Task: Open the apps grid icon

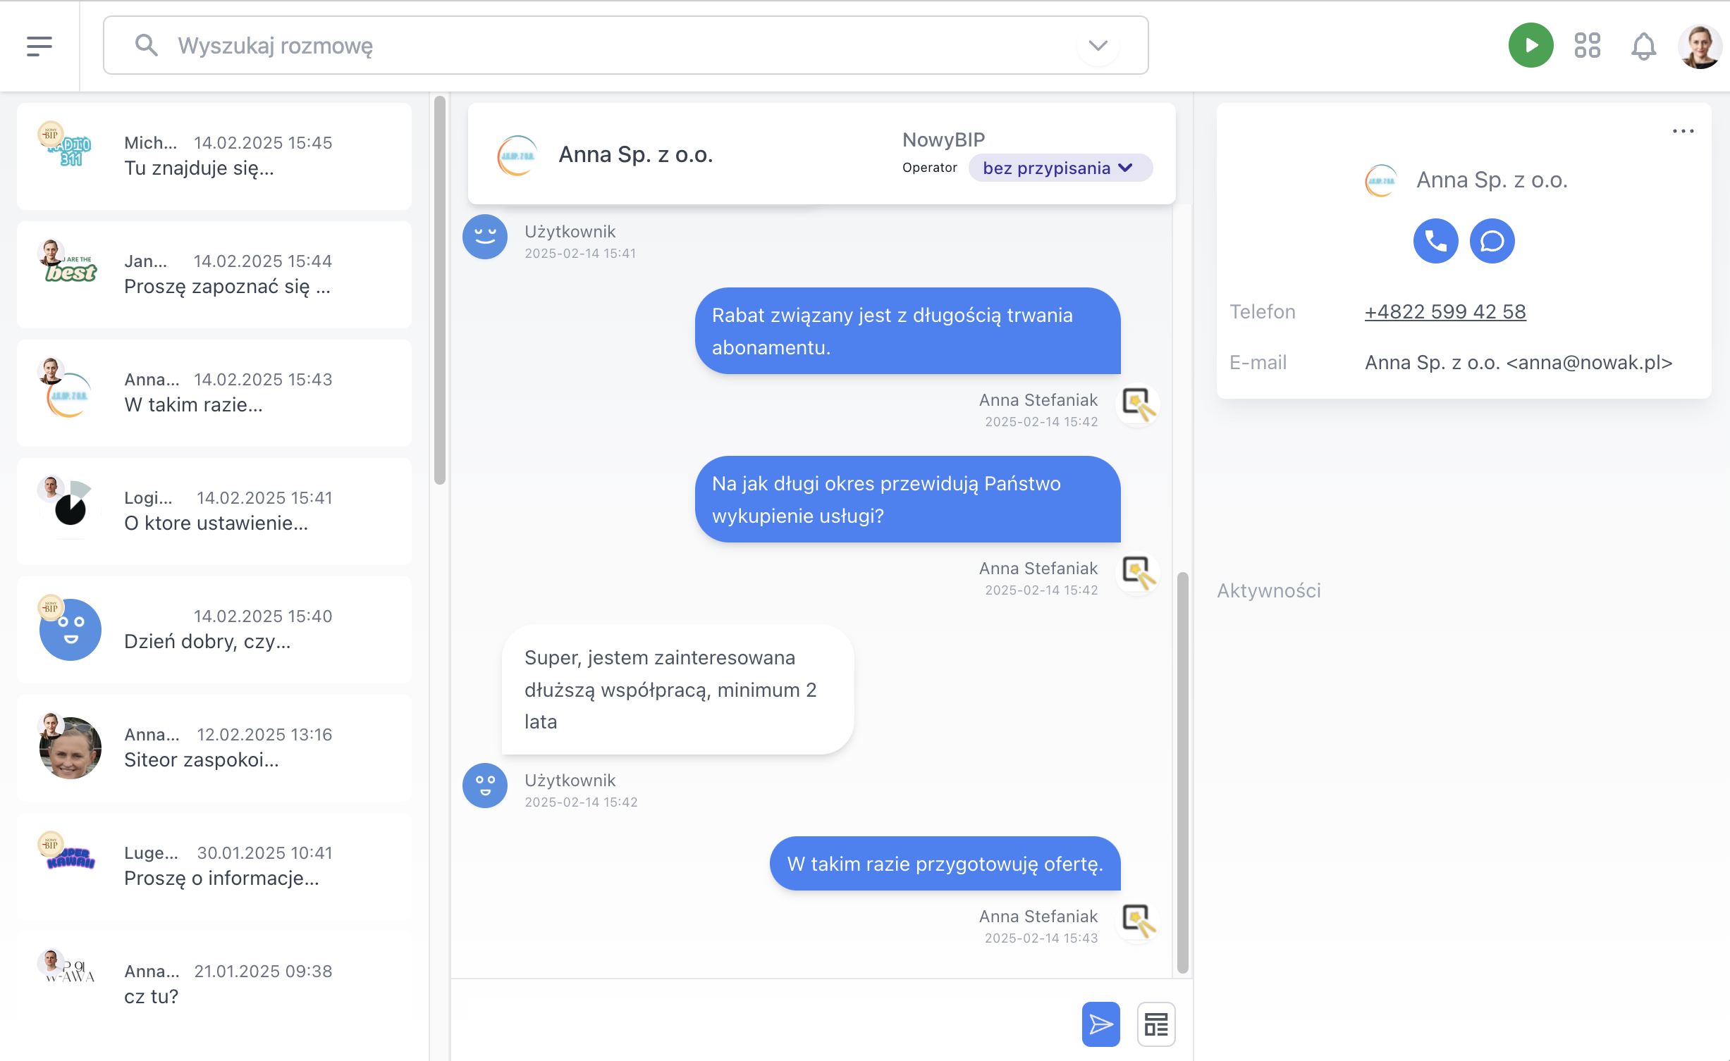Action: [1587, 46]
